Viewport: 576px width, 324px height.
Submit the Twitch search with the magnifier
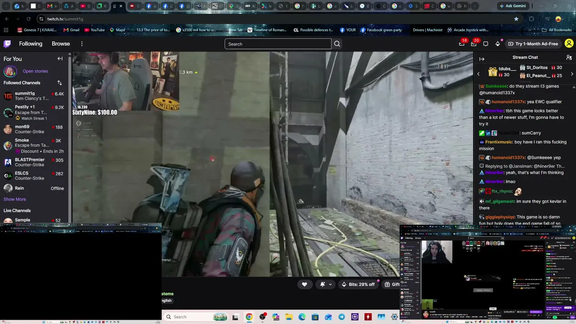coord(337,44)
